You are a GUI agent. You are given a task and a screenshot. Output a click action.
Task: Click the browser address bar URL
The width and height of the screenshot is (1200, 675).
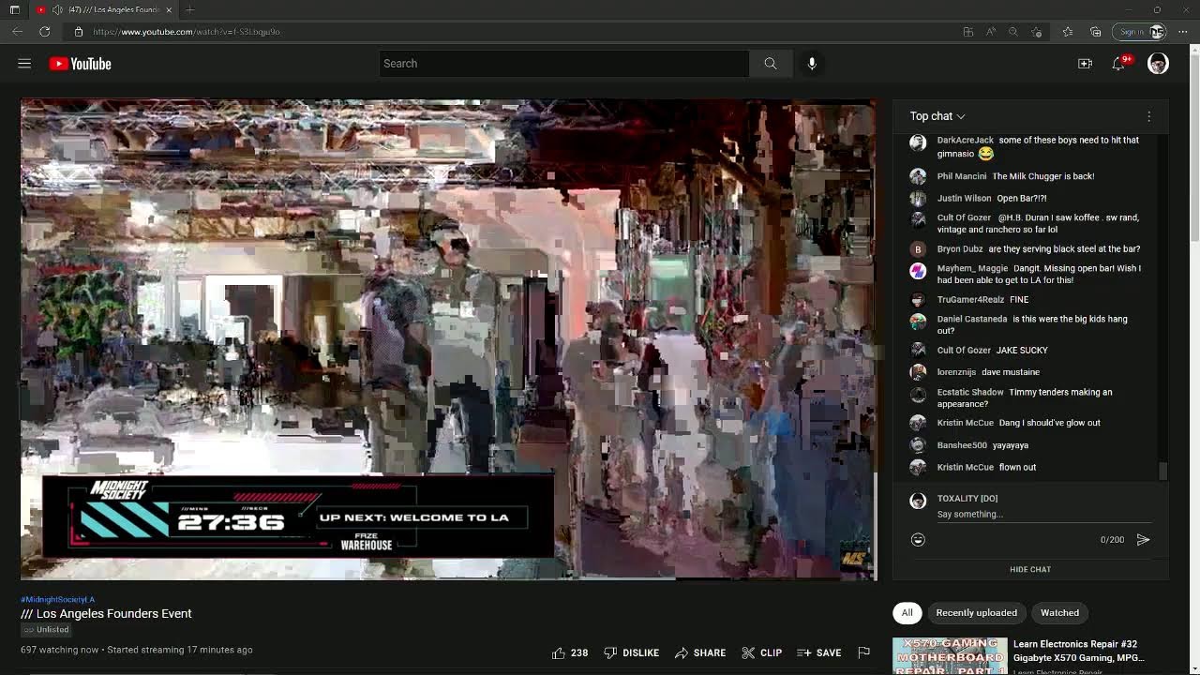click(x=187, y=32)
